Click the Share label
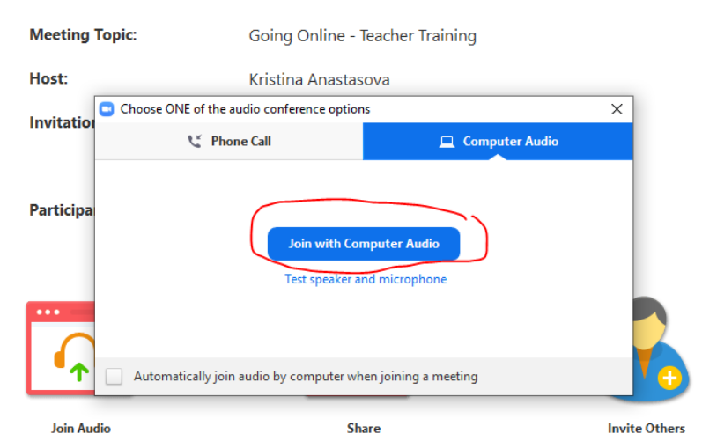 [x=364, y=428]
